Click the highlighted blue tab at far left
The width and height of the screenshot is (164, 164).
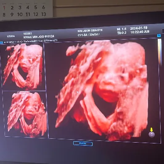pyautogui.click(x=1, y=42)
